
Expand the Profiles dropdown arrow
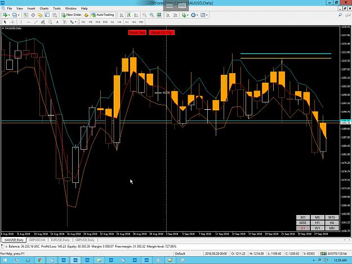(x=19, y=15)
